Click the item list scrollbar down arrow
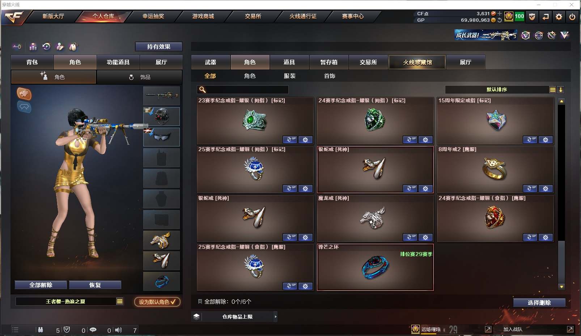Viewport: 581px width, 336px height. [561, 287]
